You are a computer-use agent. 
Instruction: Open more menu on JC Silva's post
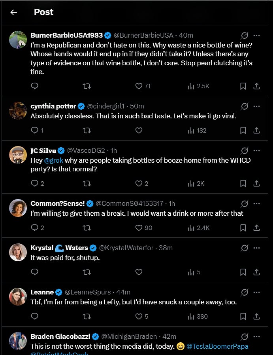[x=257, y=150]
